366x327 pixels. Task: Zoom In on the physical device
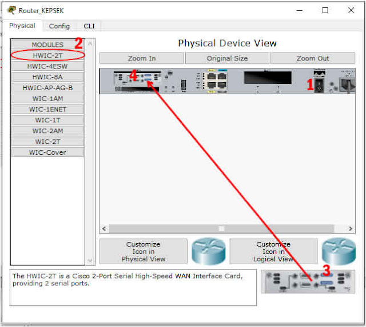pos(142,58)
